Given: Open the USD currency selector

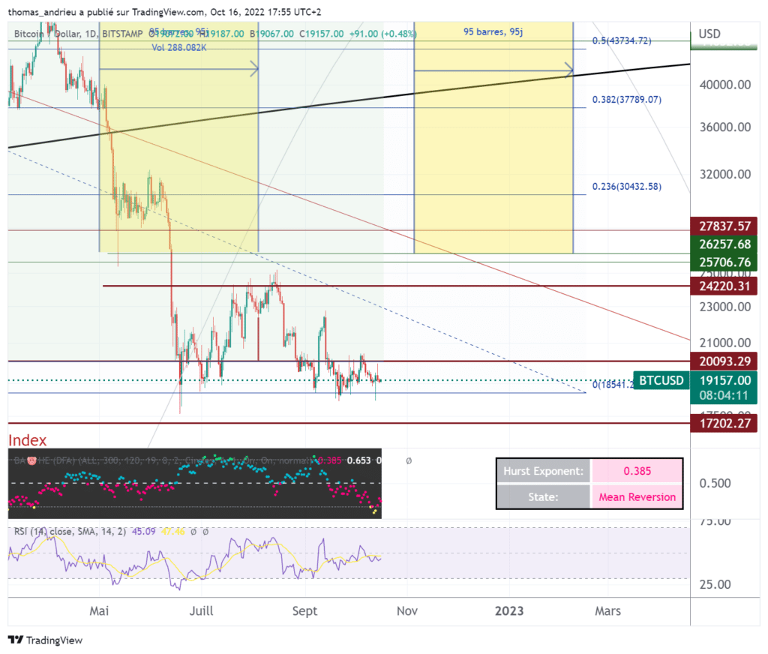Looking at the screenshot, I should point(709,34).
